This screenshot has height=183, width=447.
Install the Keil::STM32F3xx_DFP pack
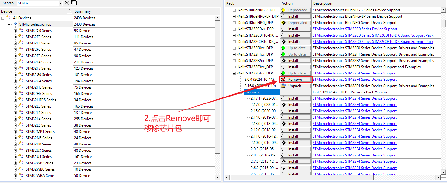pyautogui.click(x=295, y=67)
